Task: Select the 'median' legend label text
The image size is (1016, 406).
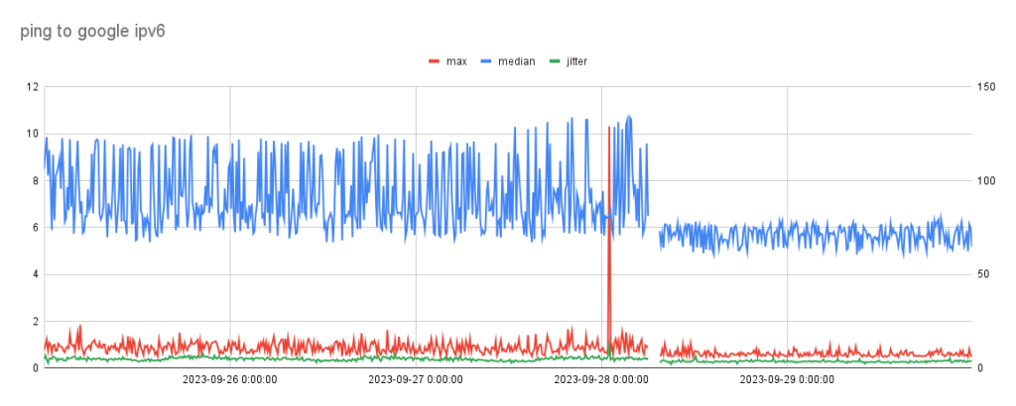Action: point(518,61)
